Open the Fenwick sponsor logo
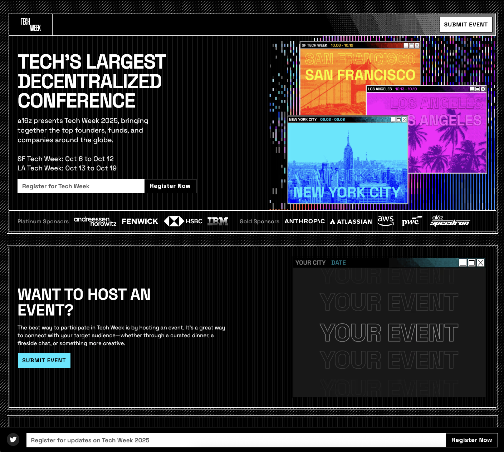 (140, 222)
